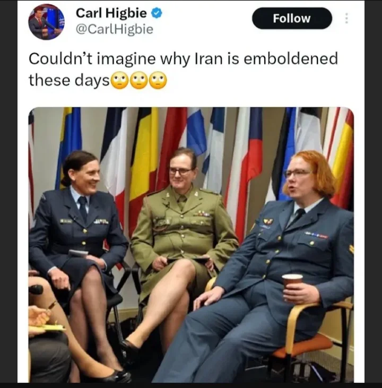Viewport: 382px width, 388px height.
Task: Click the blue verified checkmark badge
Action: click(157, 13)
